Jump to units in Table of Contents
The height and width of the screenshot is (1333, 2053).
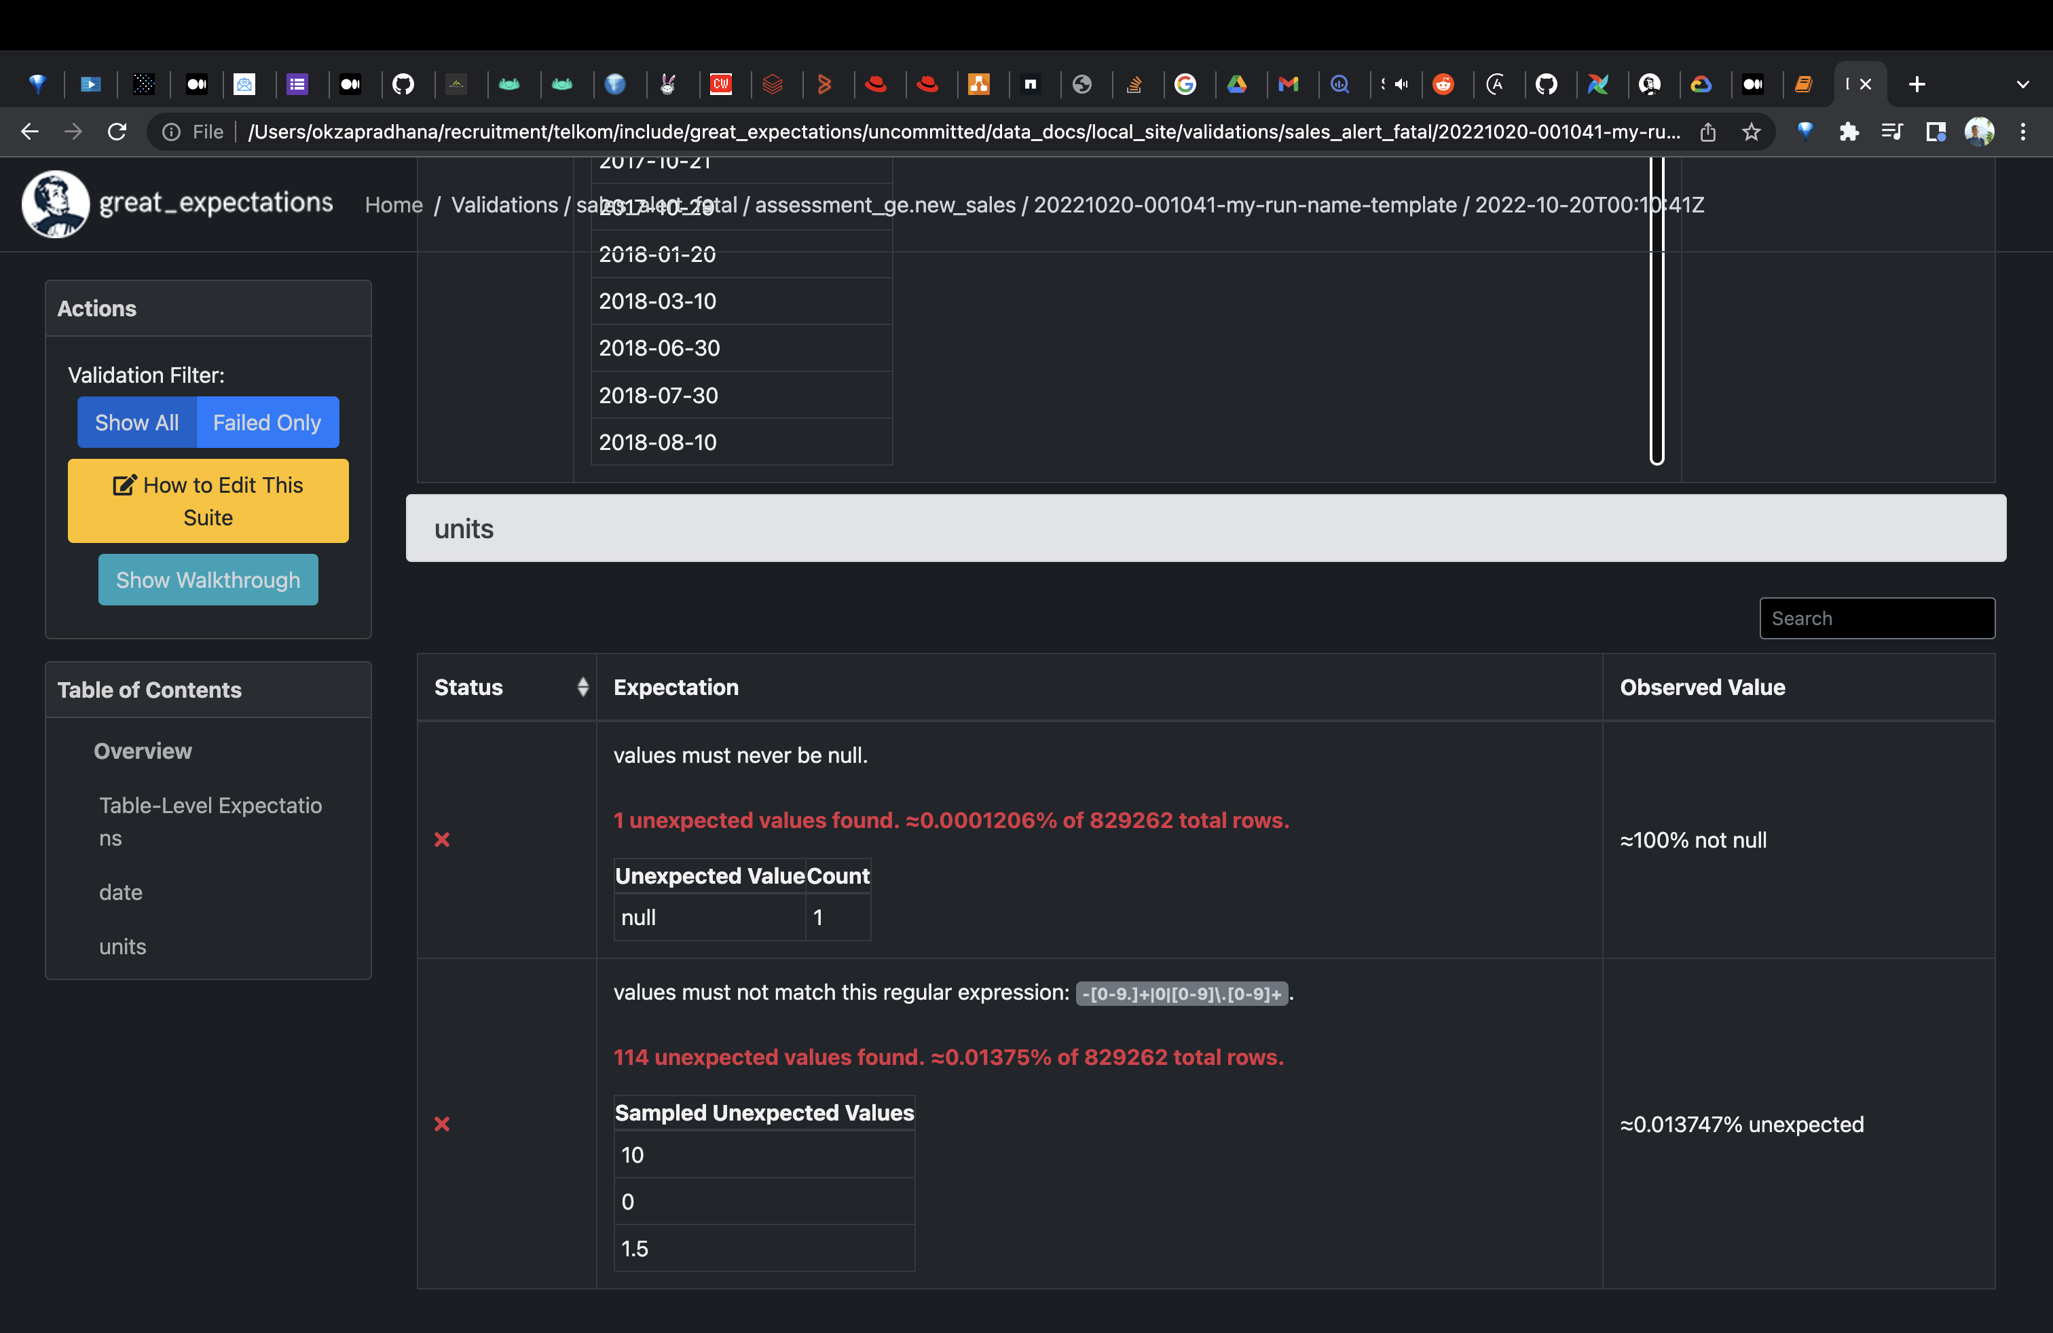[x=122, y=947]
